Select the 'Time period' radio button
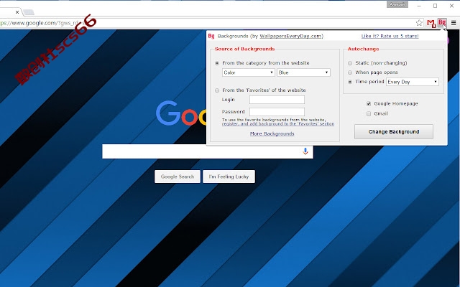Viewport: 460px width, 287px height. 350,82
